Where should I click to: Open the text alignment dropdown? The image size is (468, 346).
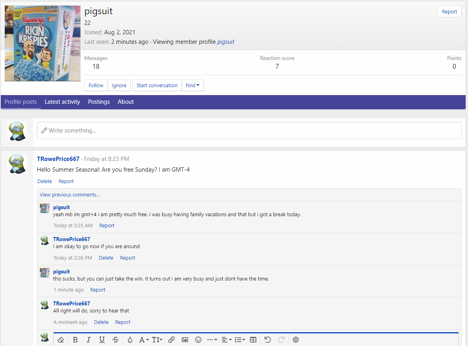pyautogui.click(x=227, y=340)
